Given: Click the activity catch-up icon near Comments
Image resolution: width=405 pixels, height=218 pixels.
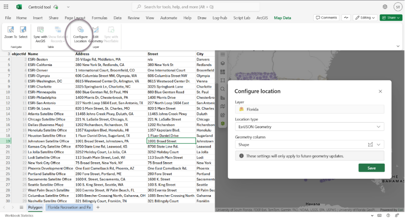Looking at the screenshot, I should click(346, 18).
